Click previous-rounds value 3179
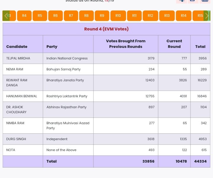Screen dimensions: 213x178 tap(151, 58)
